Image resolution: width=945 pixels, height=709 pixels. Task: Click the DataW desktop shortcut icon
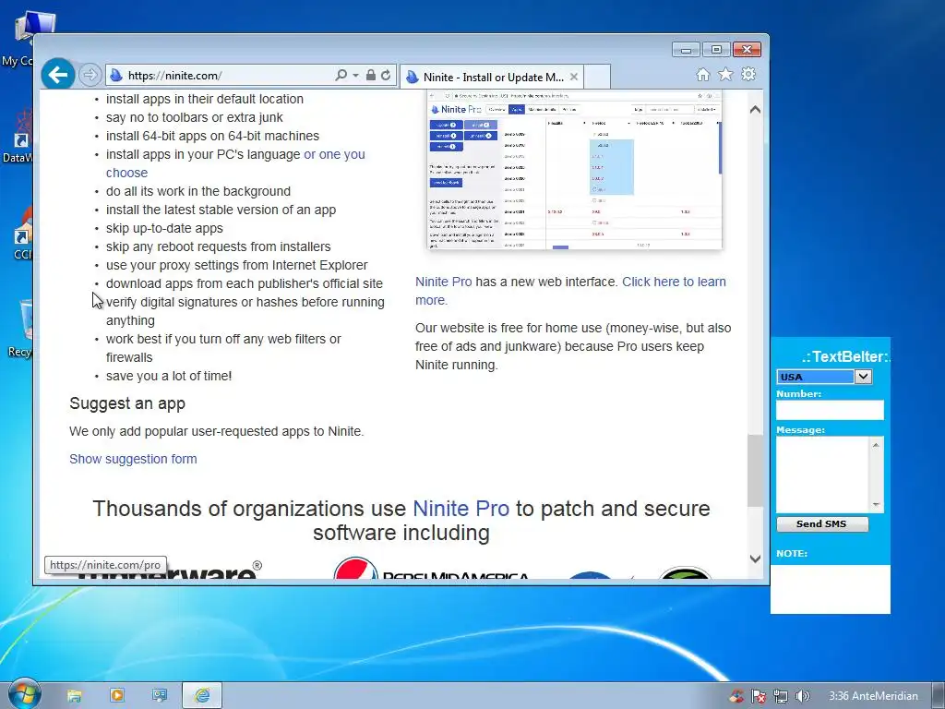pos(18,137)
